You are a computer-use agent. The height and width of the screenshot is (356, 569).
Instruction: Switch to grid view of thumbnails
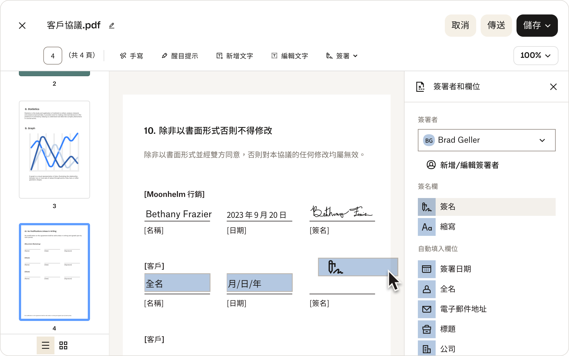pos(63,345)
